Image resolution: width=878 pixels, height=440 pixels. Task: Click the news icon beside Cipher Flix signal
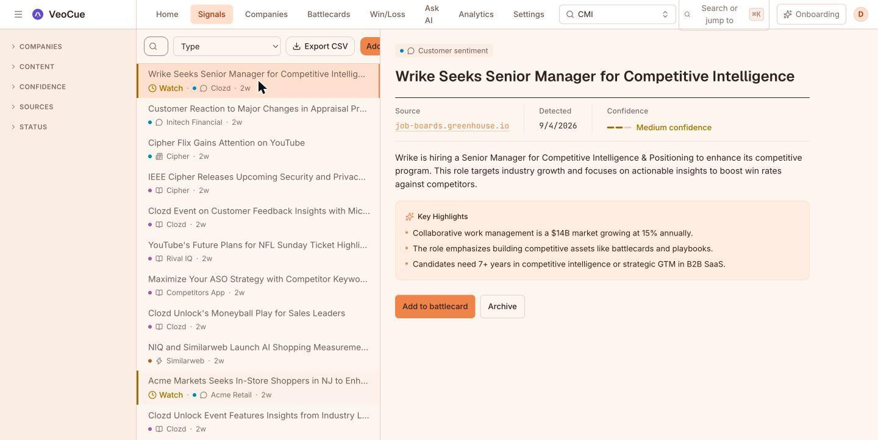point(159,156)
